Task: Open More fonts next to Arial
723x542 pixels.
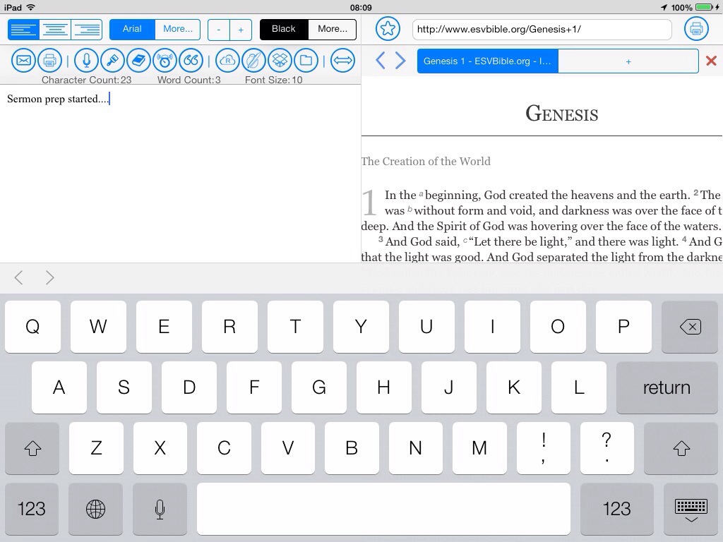Action: coord(177,30)
